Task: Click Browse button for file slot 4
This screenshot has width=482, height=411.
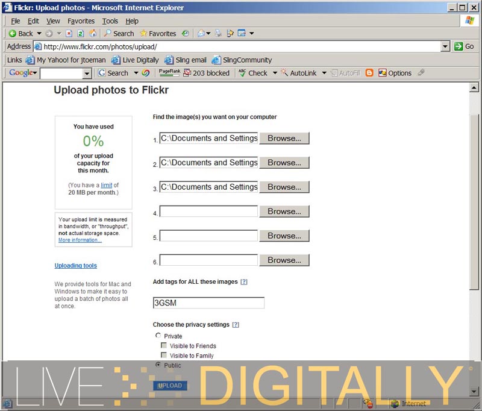Action: pyautogui.click(x=284, y=212)
